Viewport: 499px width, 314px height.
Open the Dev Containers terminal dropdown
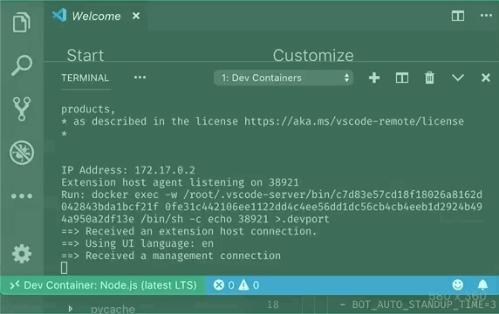[284, 78]
